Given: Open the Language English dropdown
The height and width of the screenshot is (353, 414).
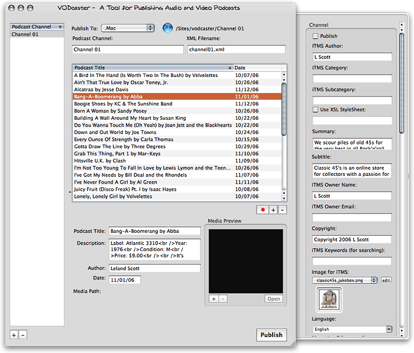Looking at the screenshot, I should click(352, 329).
